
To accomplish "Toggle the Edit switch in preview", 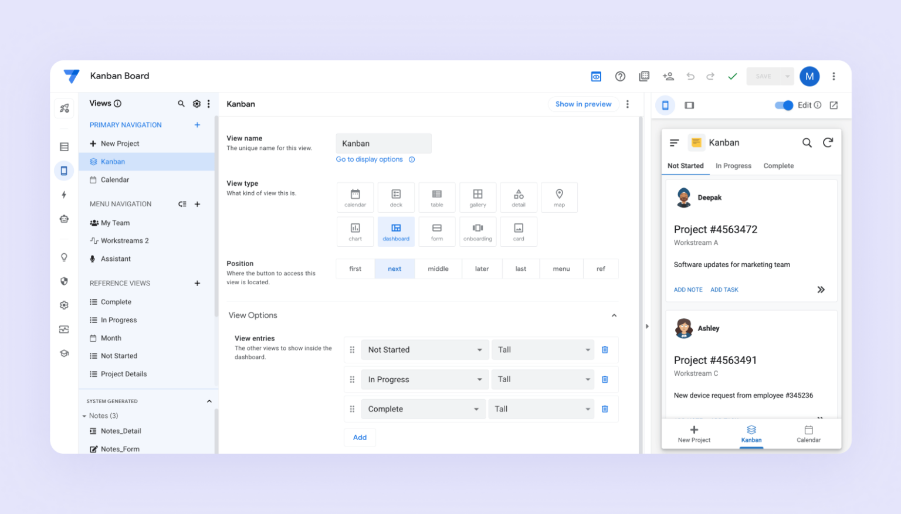I will tap(784, 105).
